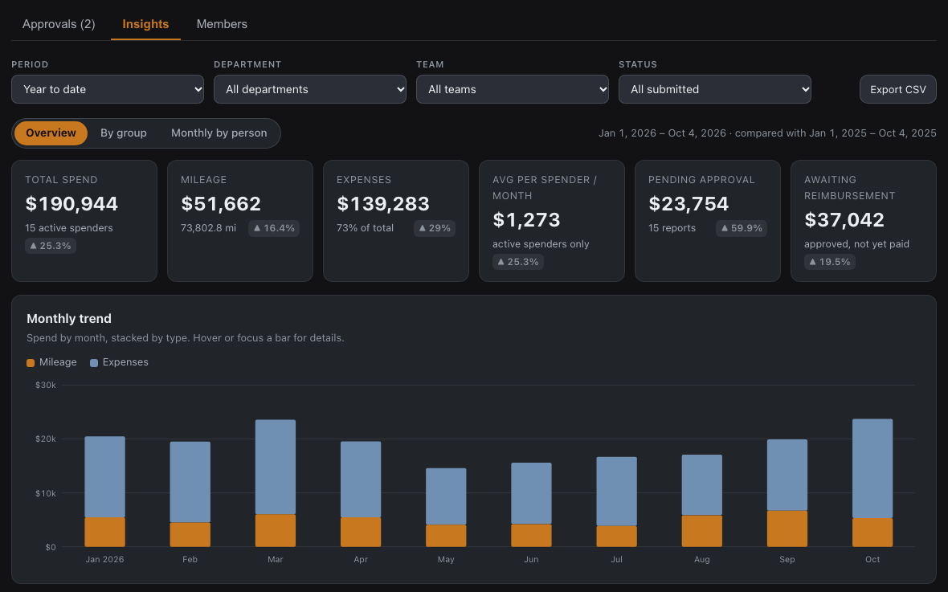Click the Jun Expenses bar segment
Screen dimensions: 948x592
tap(531, 493)
